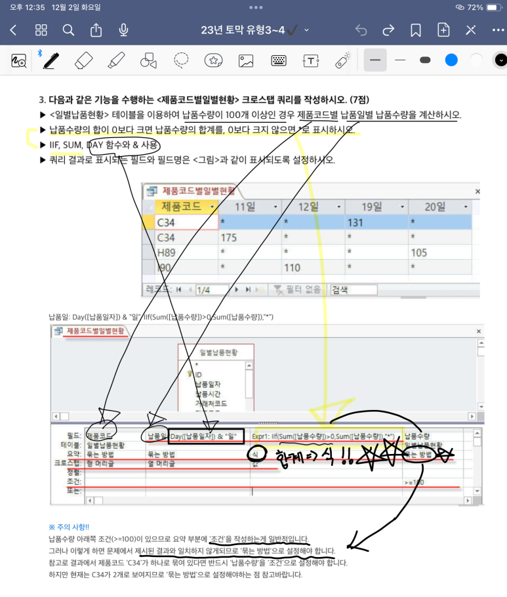Open the 20일 column dropdown arrow
The height and width of the screenshot is (597, 507).
pos(466,207)
